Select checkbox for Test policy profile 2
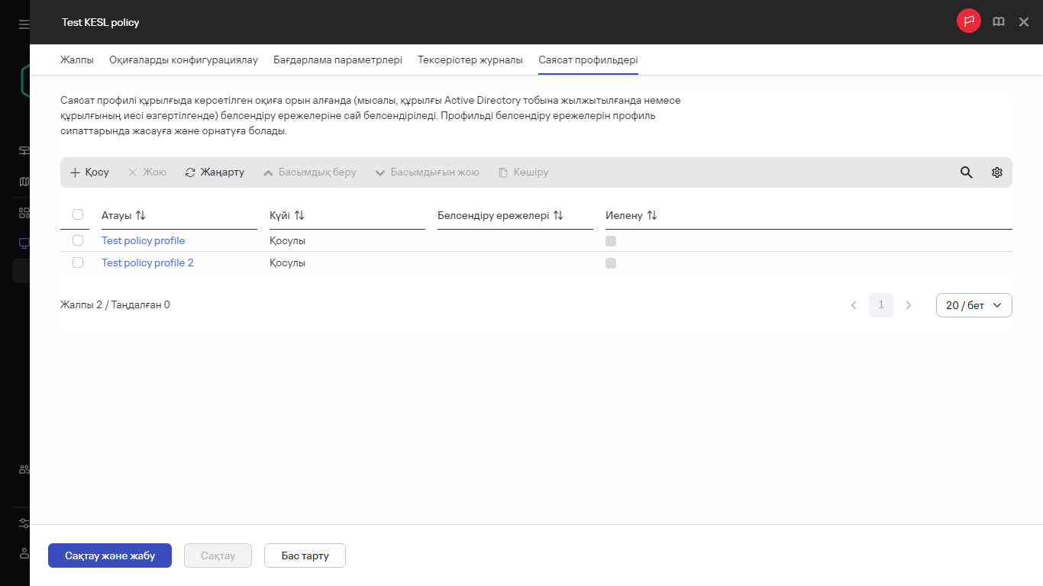Screen dimensions: 1043x586 pyautogui.click(x=78, y=262)
